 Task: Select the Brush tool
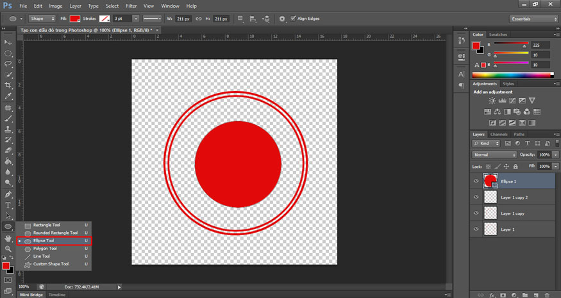[x=8, y=119]
